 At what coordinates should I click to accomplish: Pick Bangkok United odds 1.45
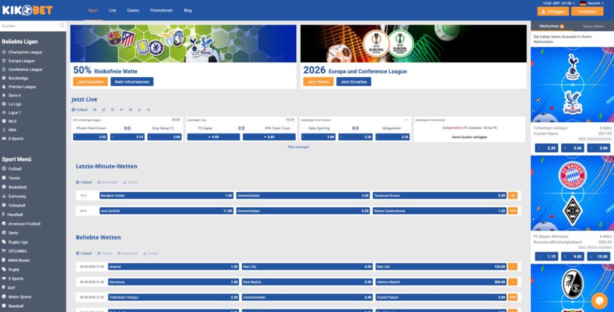167,195
